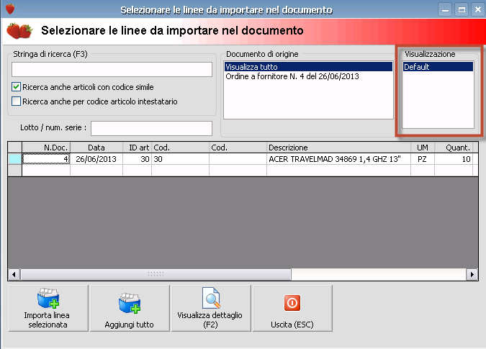486x349 pixels.
Task: Select the ACER TRAVELMAD description cell
Action: [x=339, y=159]
